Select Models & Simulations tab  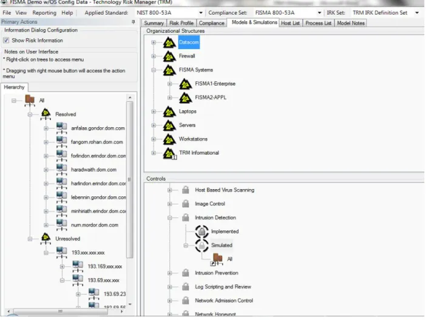[x=254, y=22]
